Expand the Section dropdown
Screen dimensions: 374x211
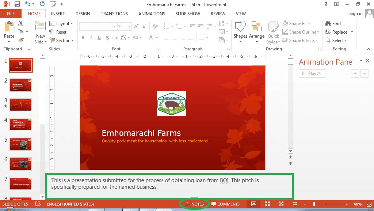click(x=61, y=40)
